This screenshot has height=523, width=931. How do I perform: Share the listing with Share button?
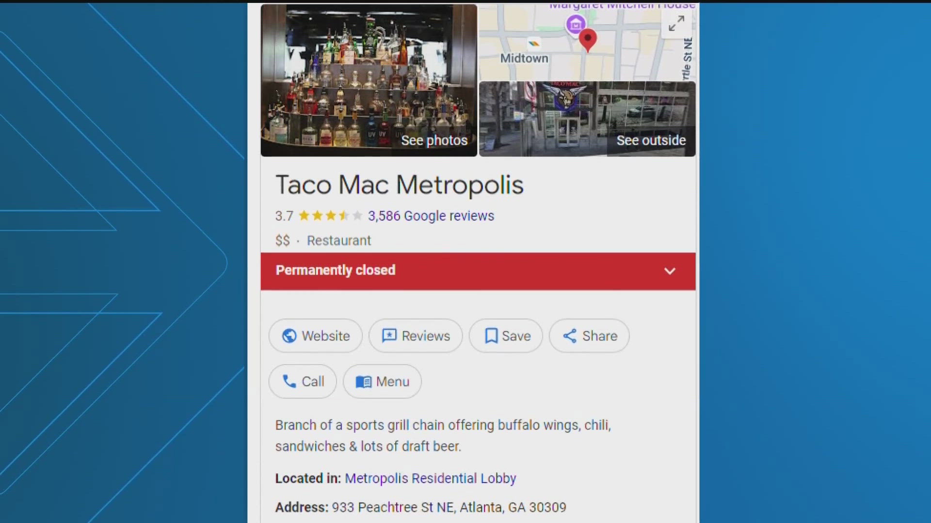(589, 336)
